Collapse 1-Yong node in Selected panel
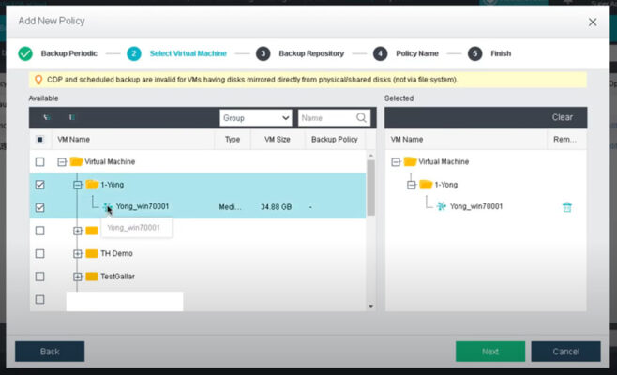This screenshot has width=617, height=375. pyautogui.click(x=412, y=185)
